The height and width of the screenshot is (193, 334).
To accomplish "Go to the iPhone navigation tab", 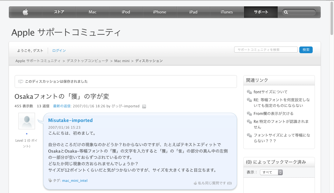I will (160, 12).
